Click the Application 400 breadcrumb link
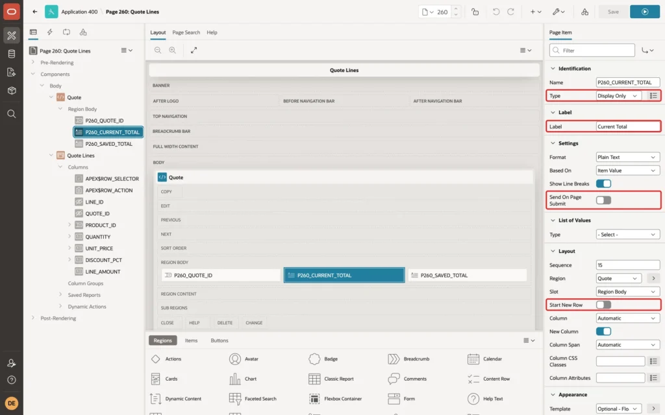The image size is (665, 415). pos(79,12)
